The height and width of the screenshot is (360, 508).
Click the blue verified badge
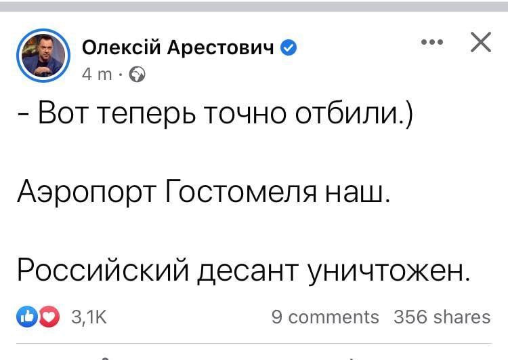[287, 47]
